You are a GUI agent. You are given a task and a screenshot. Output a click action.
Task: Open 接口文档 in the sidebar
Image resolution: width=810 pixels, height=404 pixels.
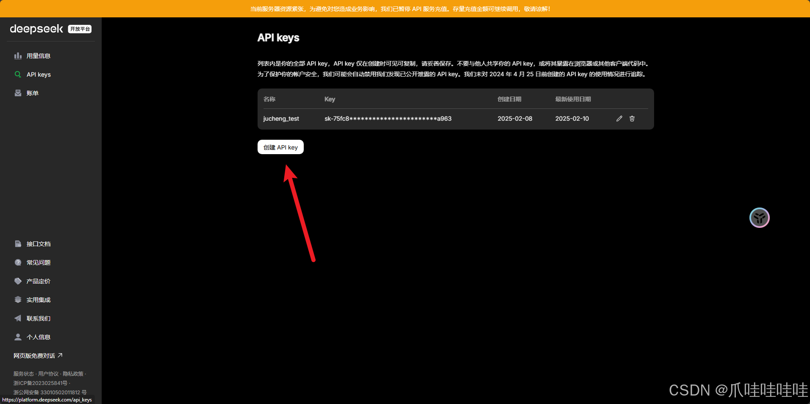pyautogui.click(x=39, y=244)
